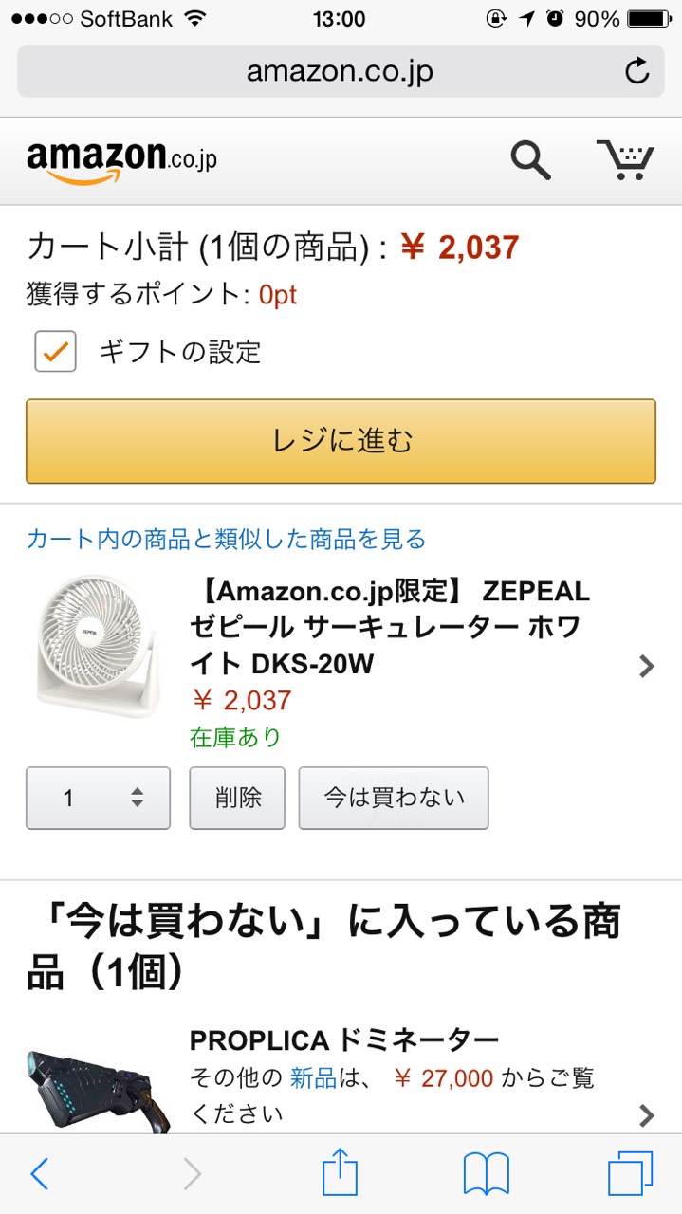Screen dimensions: 682x1214
Task: Go back using Safari's back arrow
Action: (39, 1174)
